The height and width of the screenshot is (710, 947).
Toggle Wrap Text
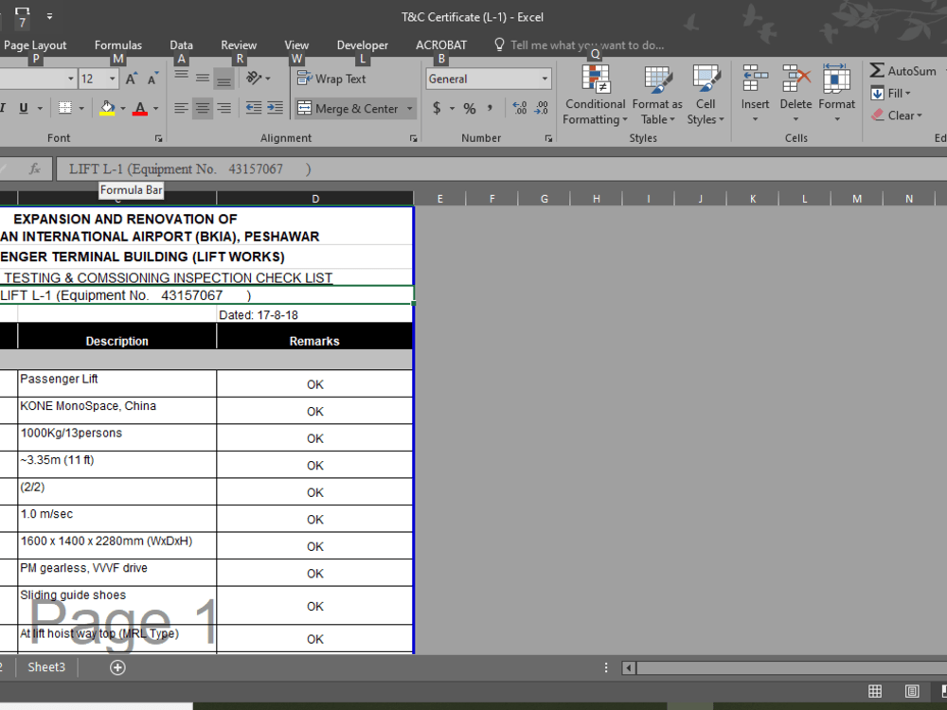tap(331, 80)
